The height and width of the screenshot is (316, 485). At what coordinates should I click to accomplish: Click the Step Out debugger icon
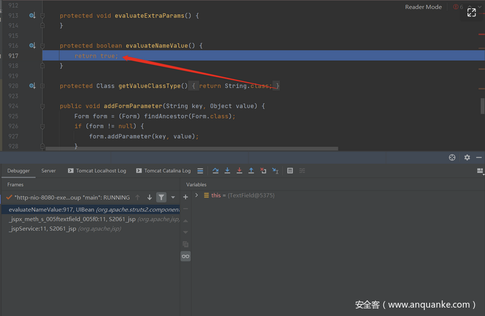pos(251,171)
